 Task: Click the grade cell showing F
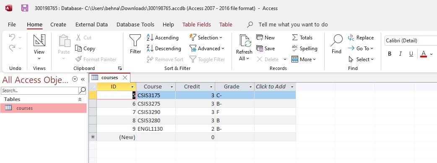tap(235, 112)
